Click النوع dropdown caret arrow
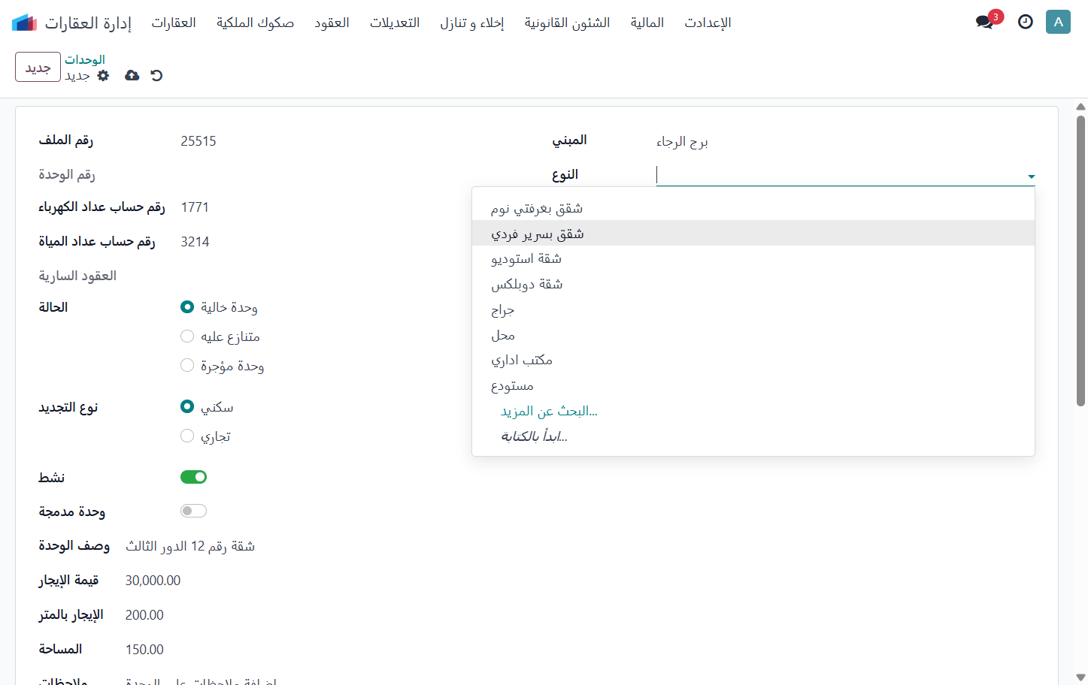The width and height of the screenshot is (1088, 685). coord(1031,177)
